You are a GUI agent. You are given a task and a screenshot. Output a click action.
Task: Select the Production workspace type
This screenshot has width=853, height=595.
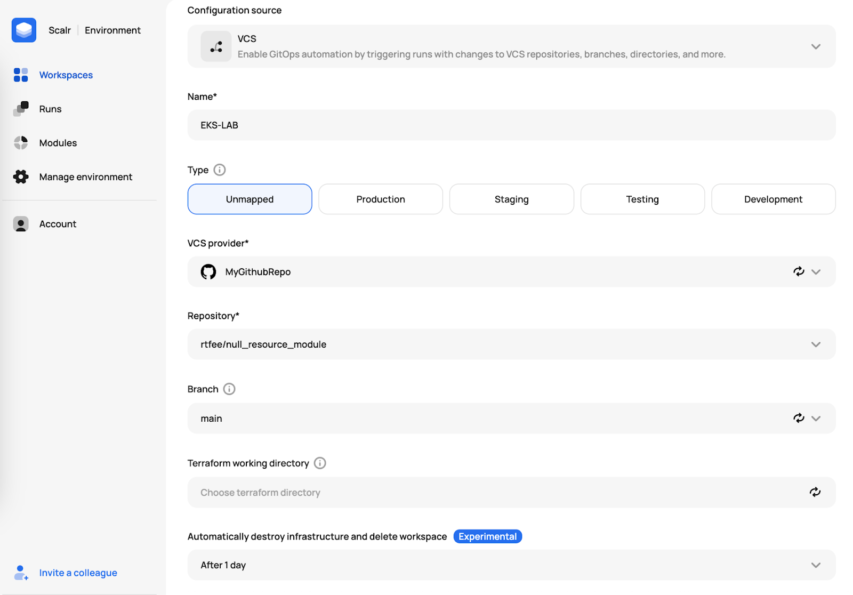(381, 199)
